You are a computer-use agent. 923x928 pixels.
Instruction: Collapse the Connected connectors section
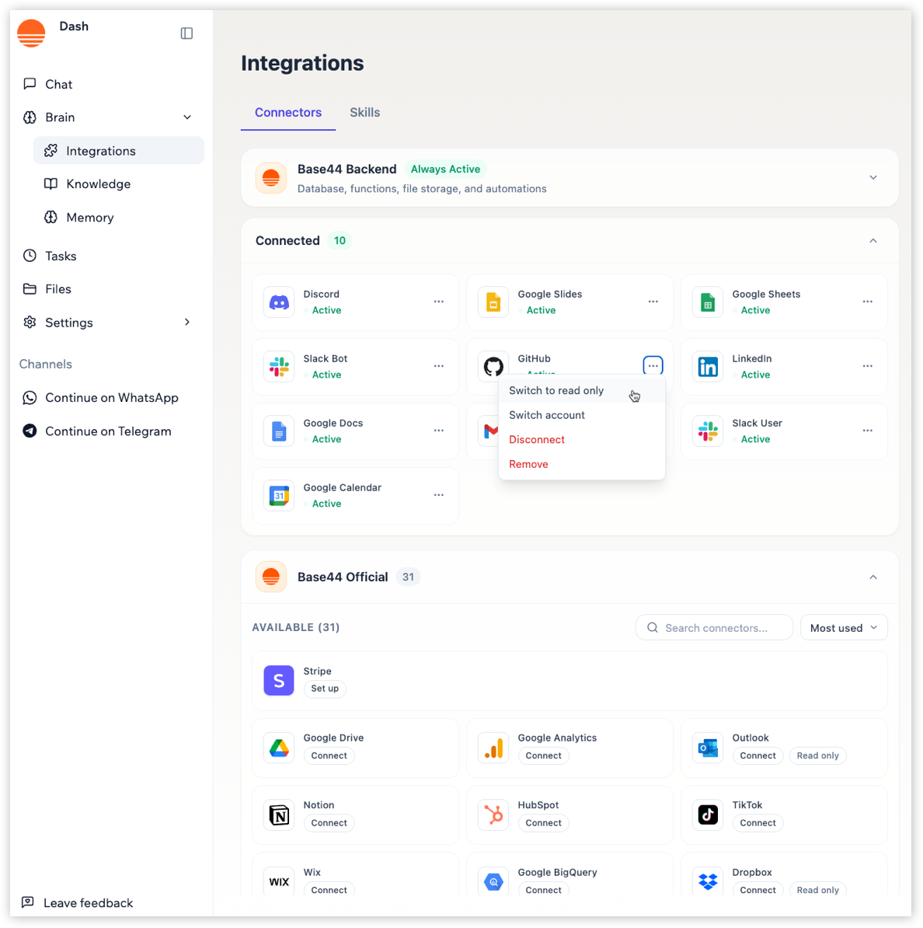click(873, 240)
